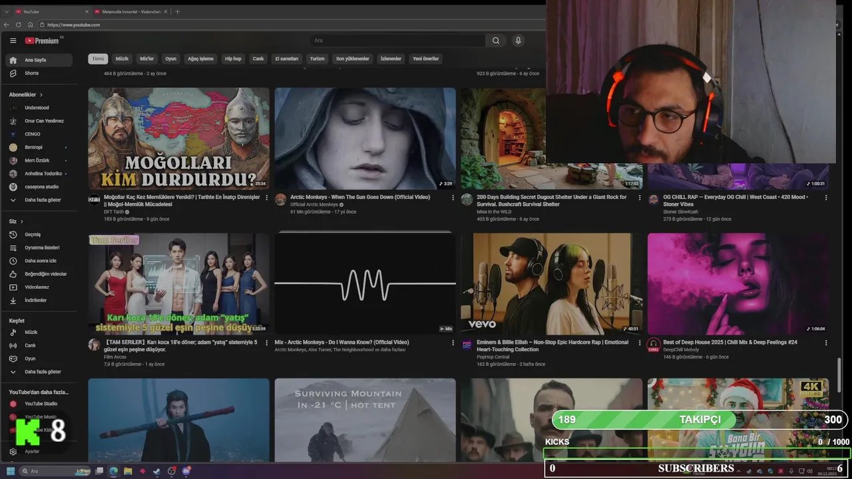Open Steam from taskbar
This screenshot has height=479, width=852.
coord(156,471)
